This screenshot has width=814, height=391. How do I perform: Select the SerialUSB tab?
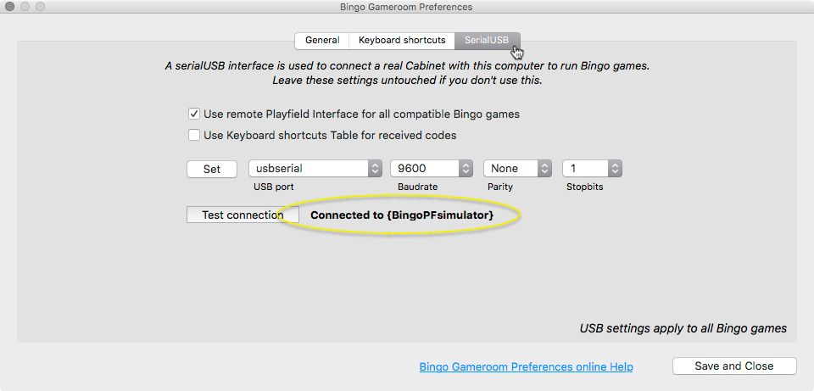(x=487, y=41)
